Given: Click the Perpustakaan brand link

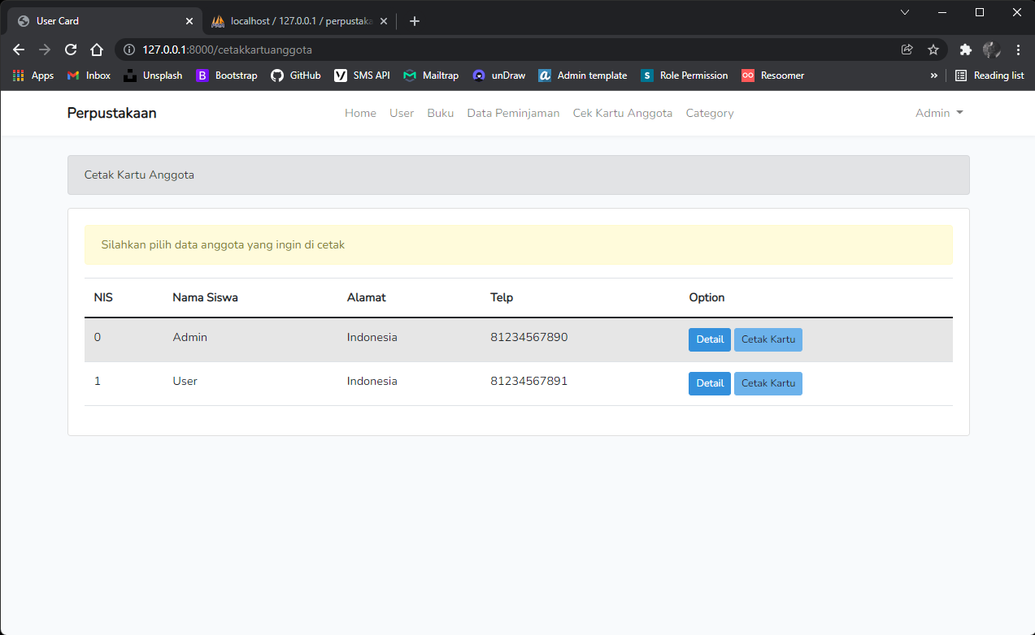Looking at the screenshot, I should point(111,113).
